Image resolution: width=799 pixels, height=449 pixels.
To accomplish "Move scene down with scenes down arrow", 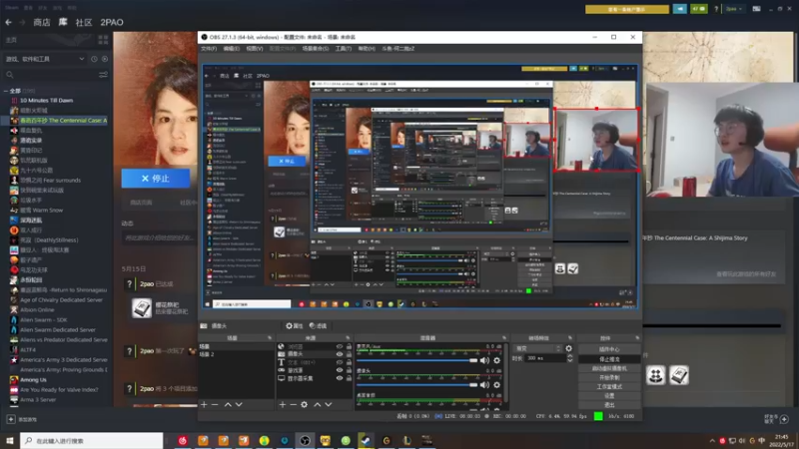I will coord(239,404).
